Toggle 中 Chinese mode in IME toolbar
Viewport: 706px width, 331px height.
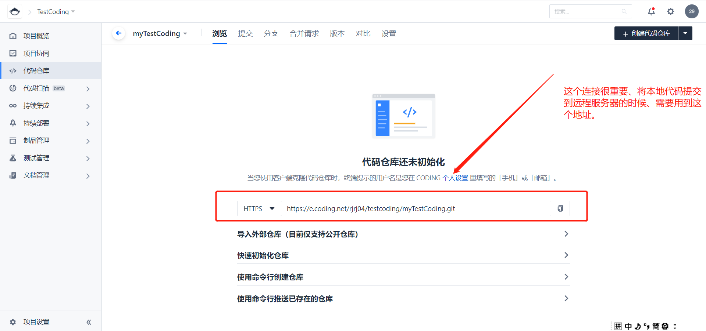coord(628,326)
